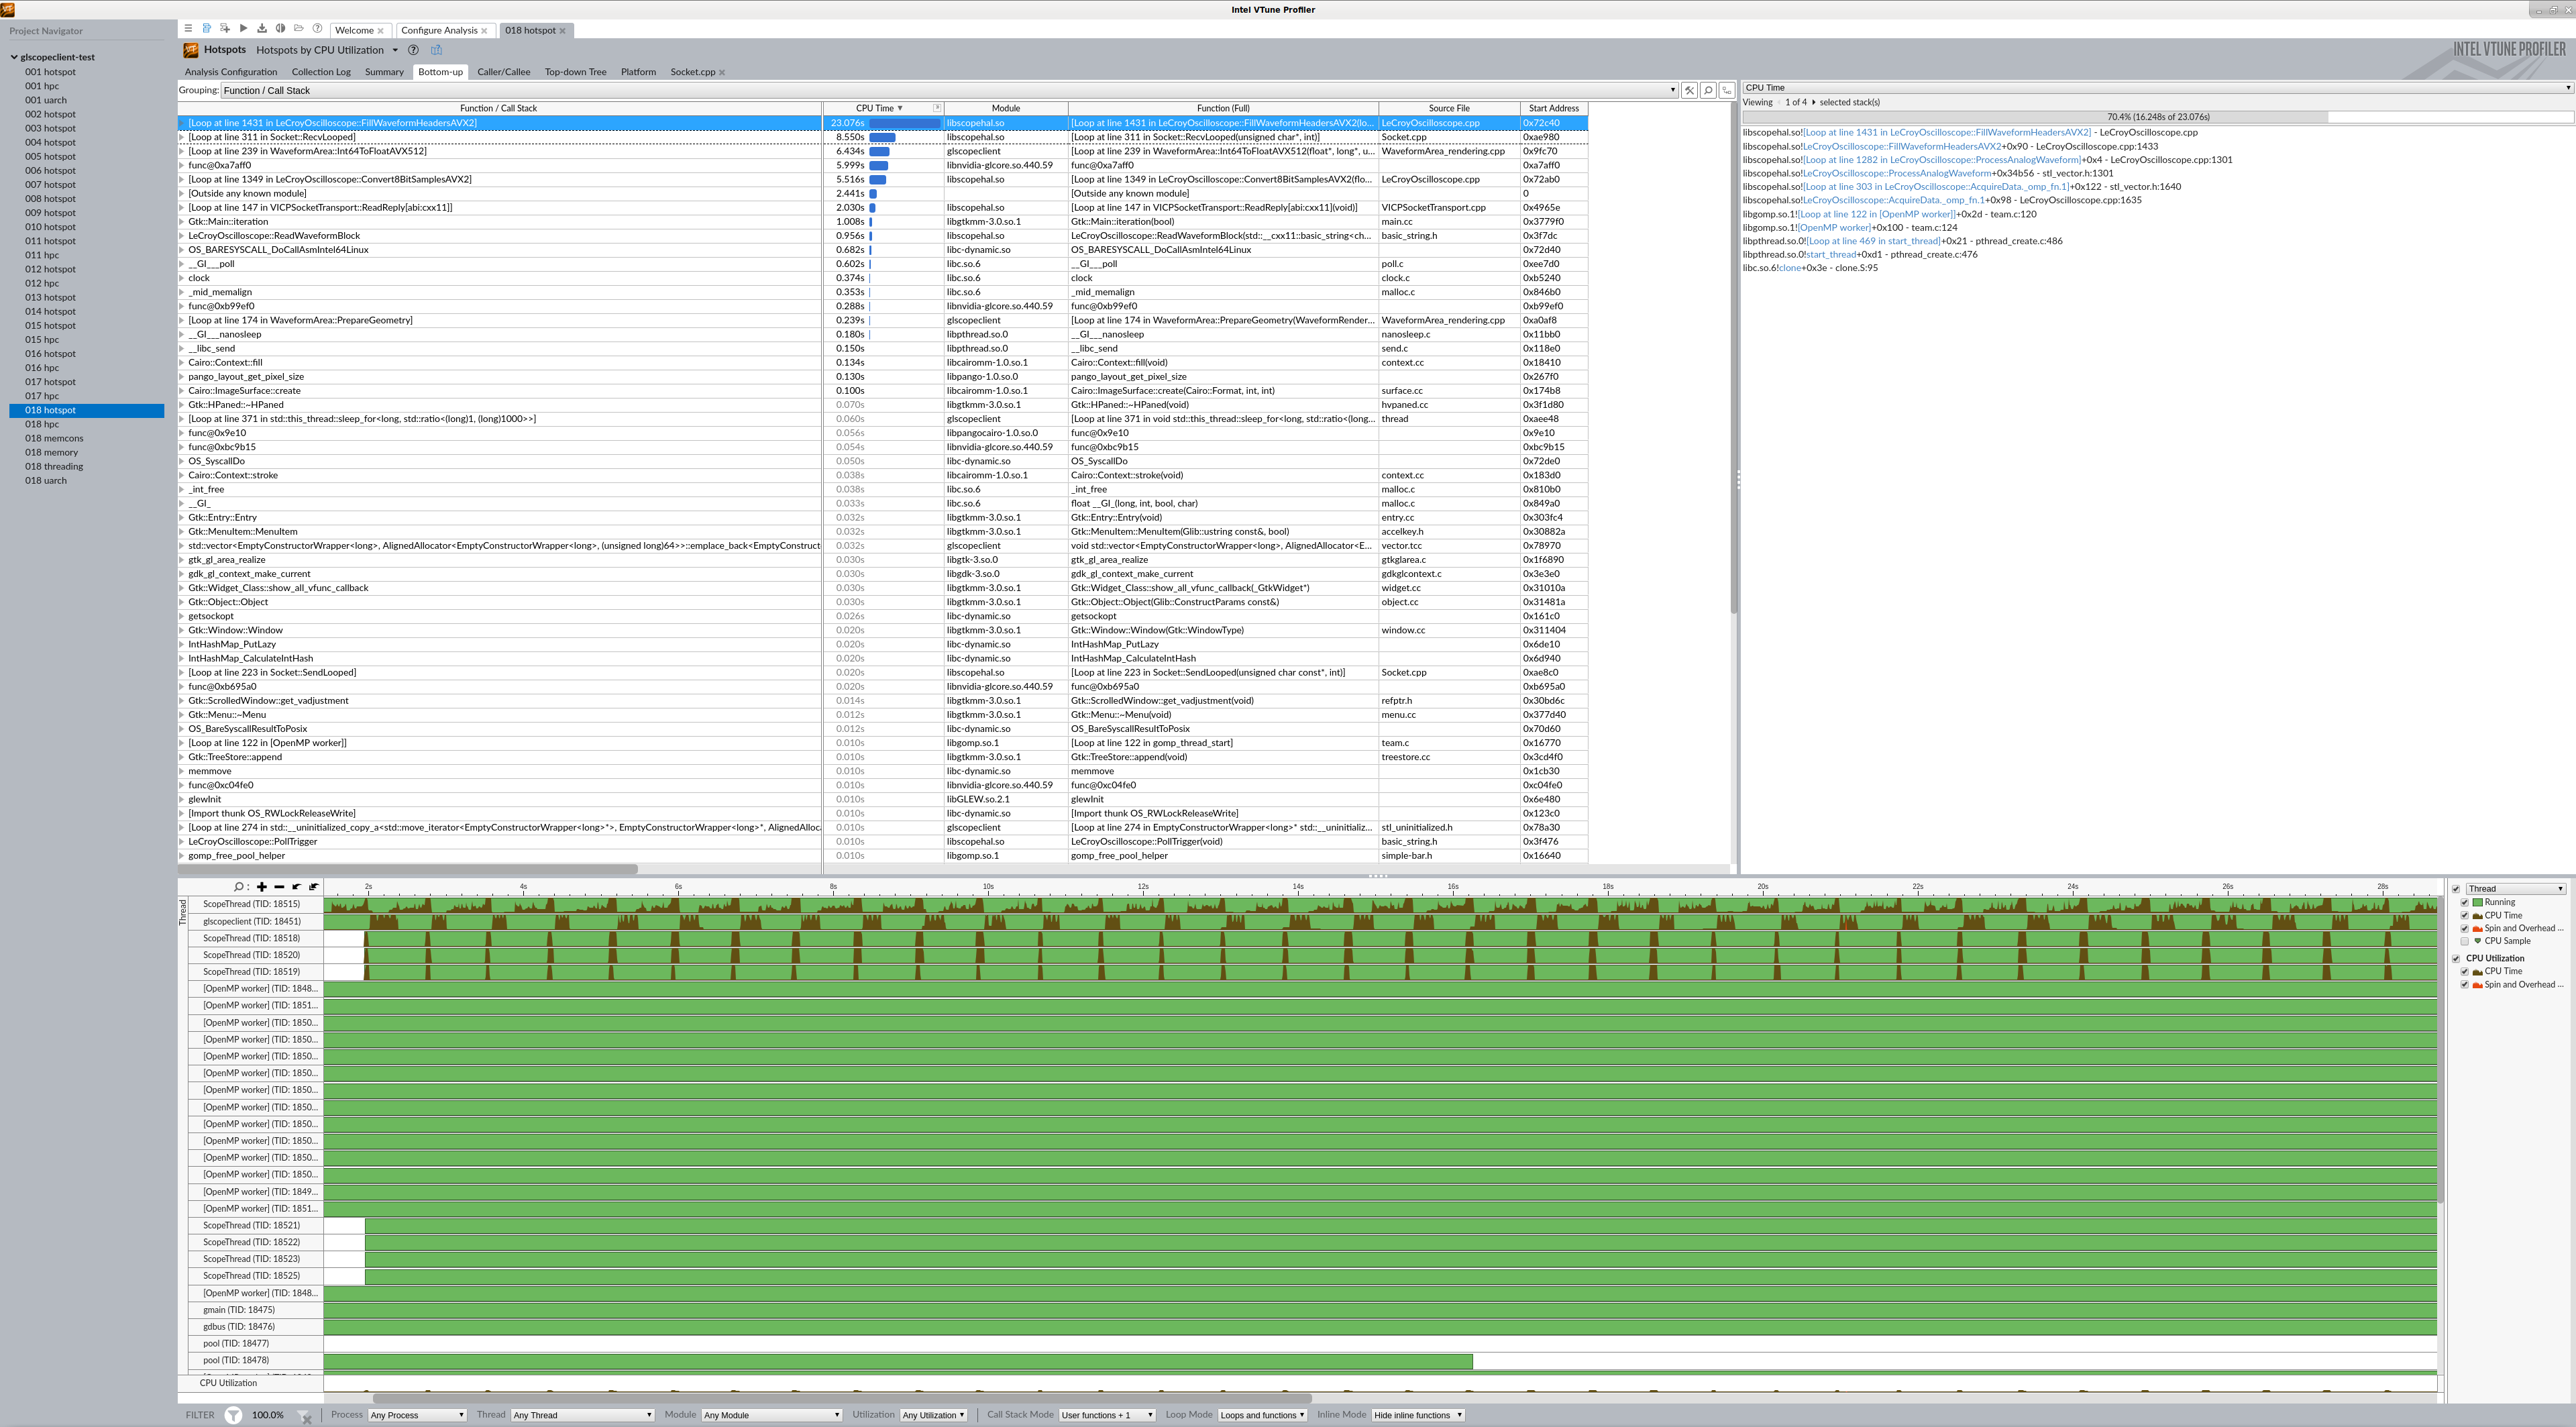This screenshot has height=1427, width=2576.
Task: Open the Grouping Function / Call Stack dropdown
Action: pyautogui.click(x=949, y=90)
